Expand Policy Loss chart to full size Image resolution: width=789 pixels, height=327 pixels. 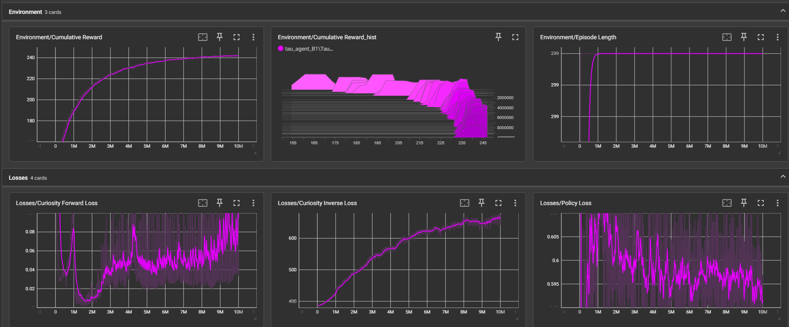point(761,203)
